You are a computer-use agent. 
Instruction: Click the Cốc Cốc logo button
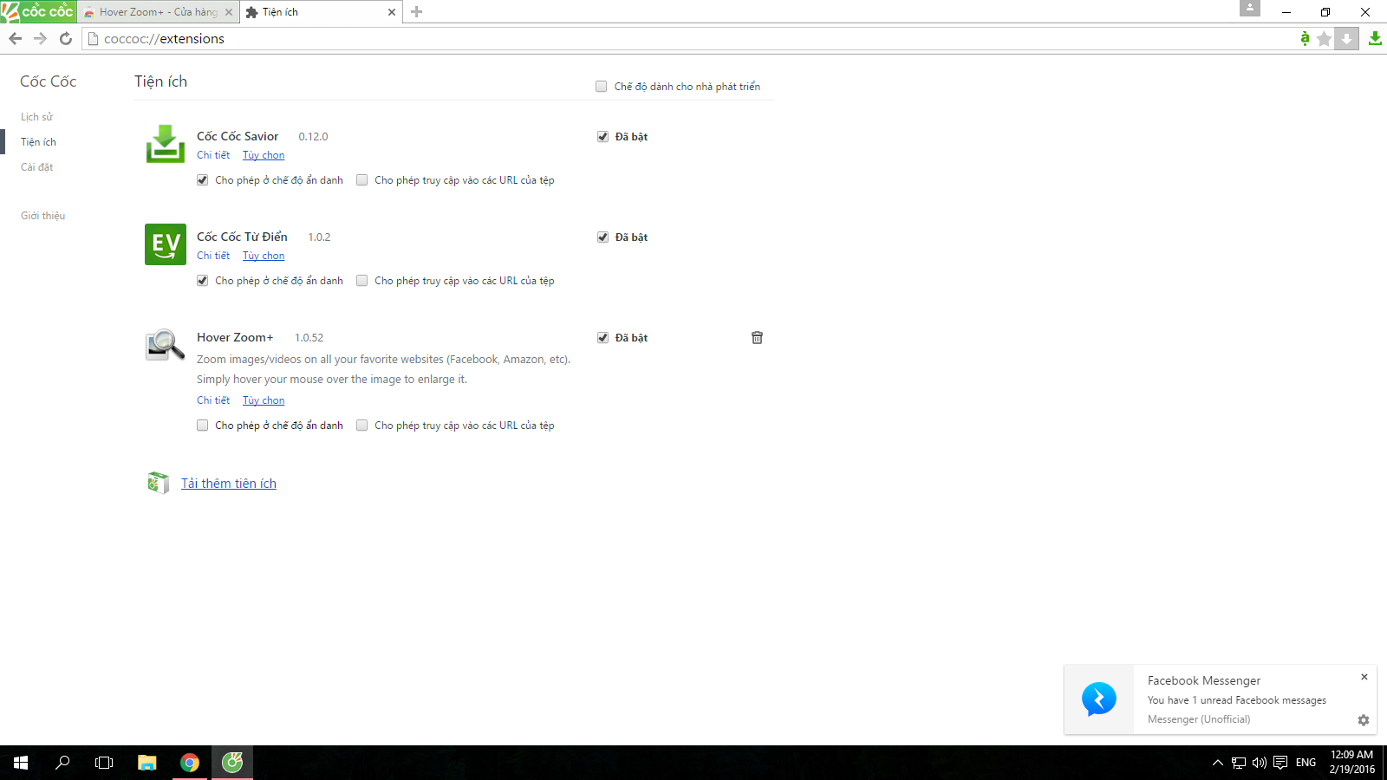point(38,11)
